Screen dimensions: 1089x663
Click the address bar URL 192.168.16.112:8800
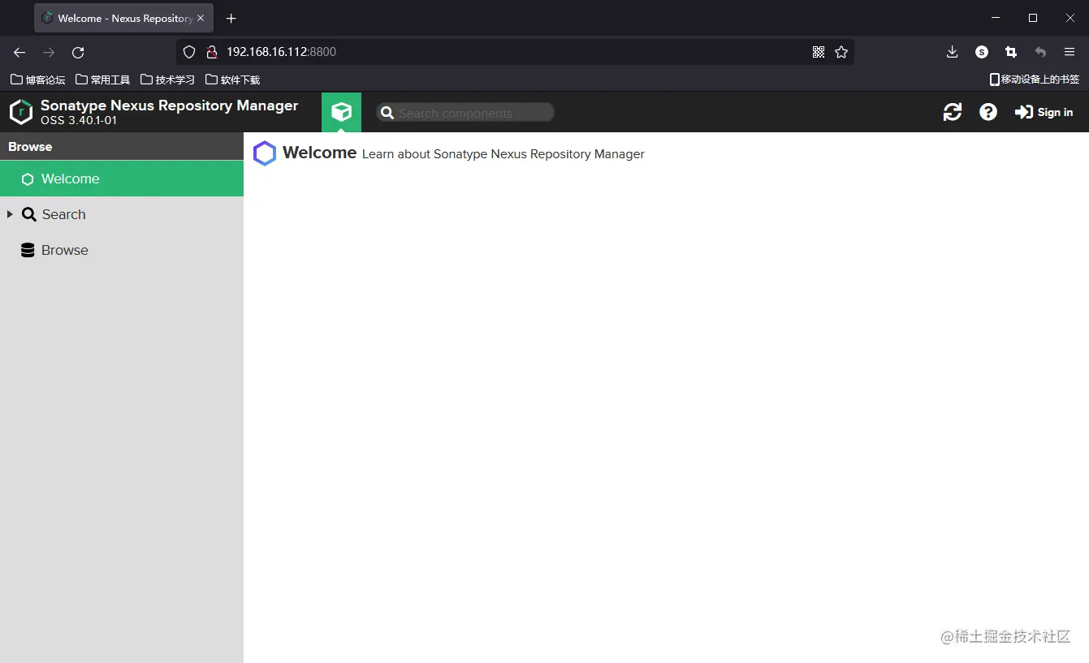coord(281,52)
